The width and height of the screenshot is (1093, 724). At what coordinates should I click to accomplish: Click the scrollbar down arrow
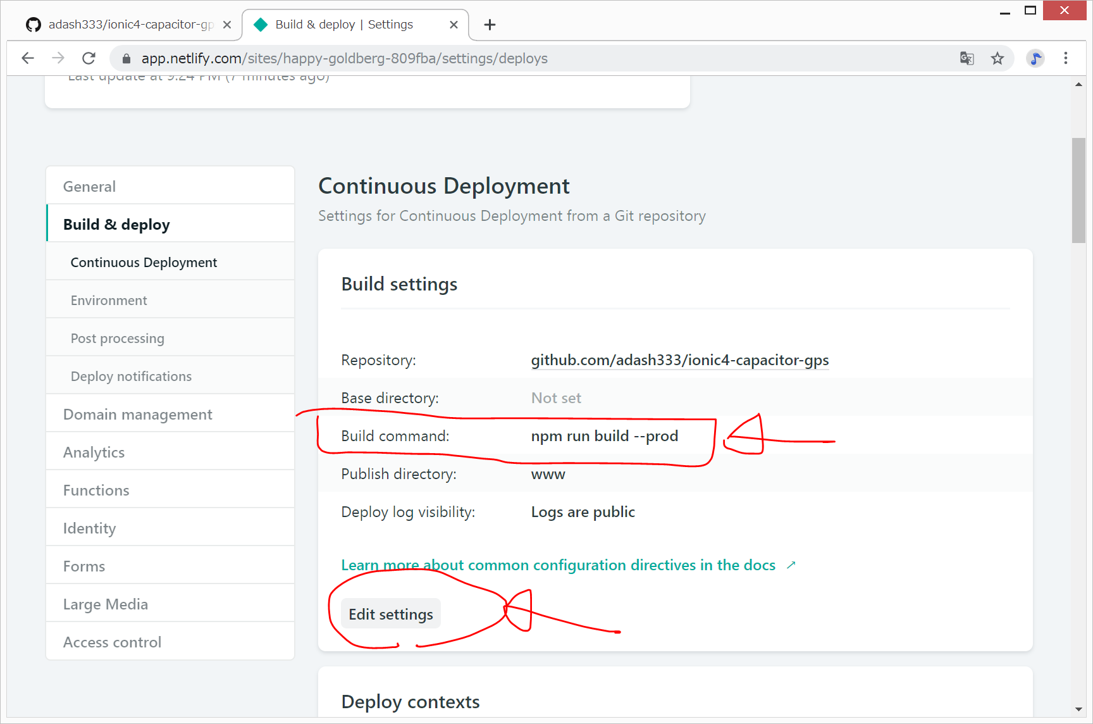point(1078,709)
